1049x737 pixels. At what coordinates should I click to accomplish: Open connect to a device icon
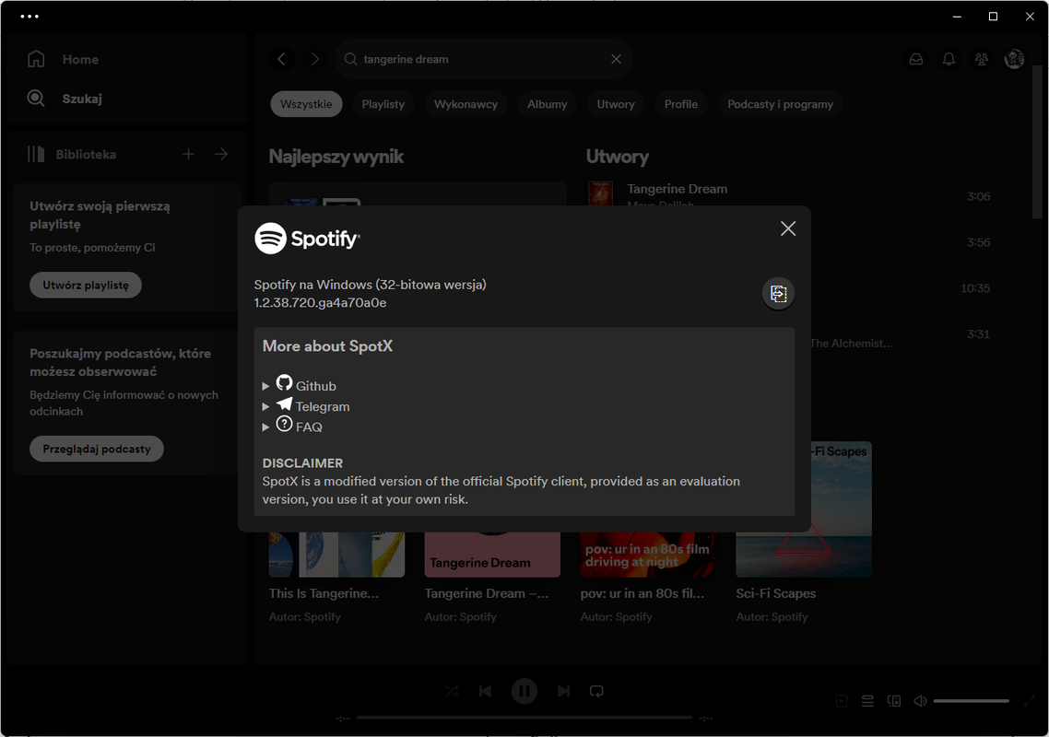point(894,701)
